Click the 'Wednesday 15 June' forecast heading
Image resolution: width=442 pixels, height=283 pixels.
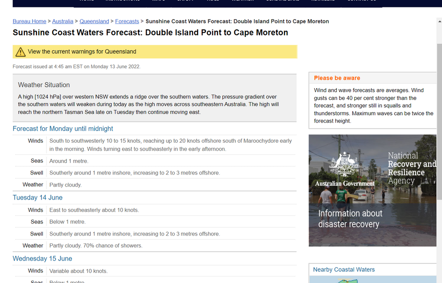coord(42,259)
